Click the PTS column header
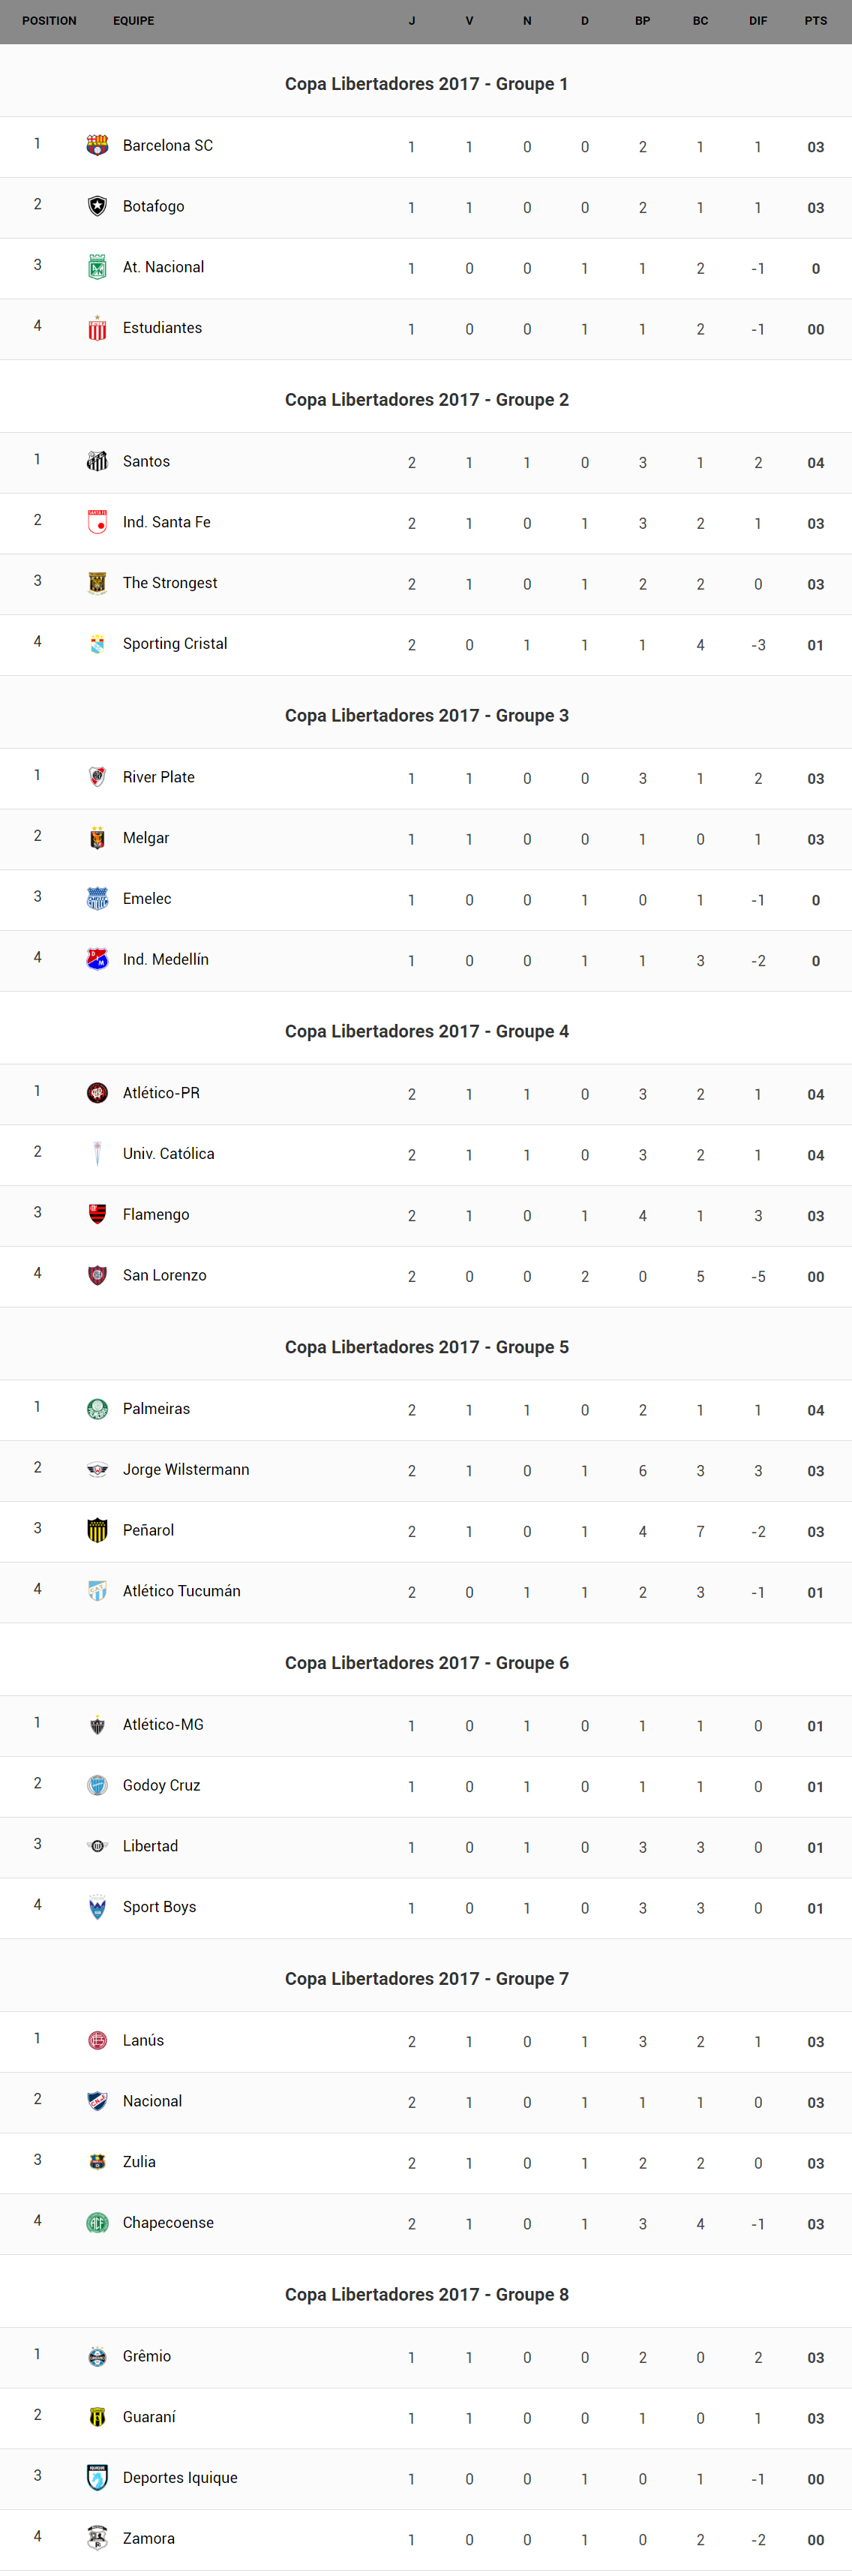This screenshot has width=852, height=2576. pos(815,21)
